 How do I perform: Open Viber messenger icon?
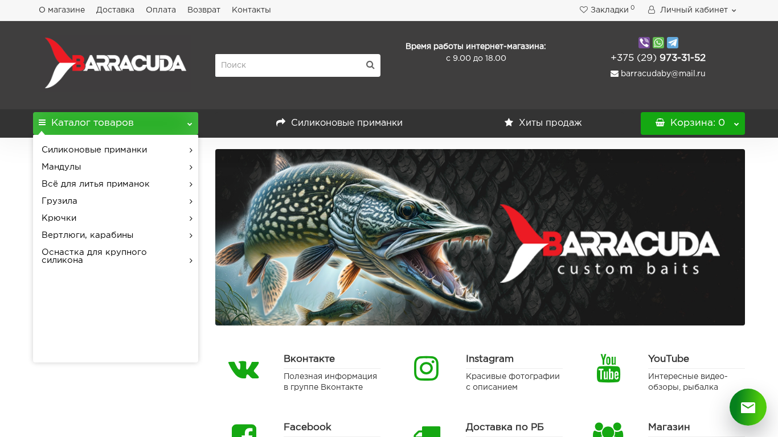tap(644, 43)
